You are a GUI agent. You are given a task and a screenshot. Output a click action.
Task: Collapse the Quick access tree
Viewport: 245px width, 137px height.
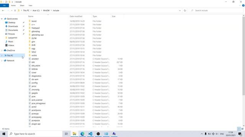[x=2, y=19]
